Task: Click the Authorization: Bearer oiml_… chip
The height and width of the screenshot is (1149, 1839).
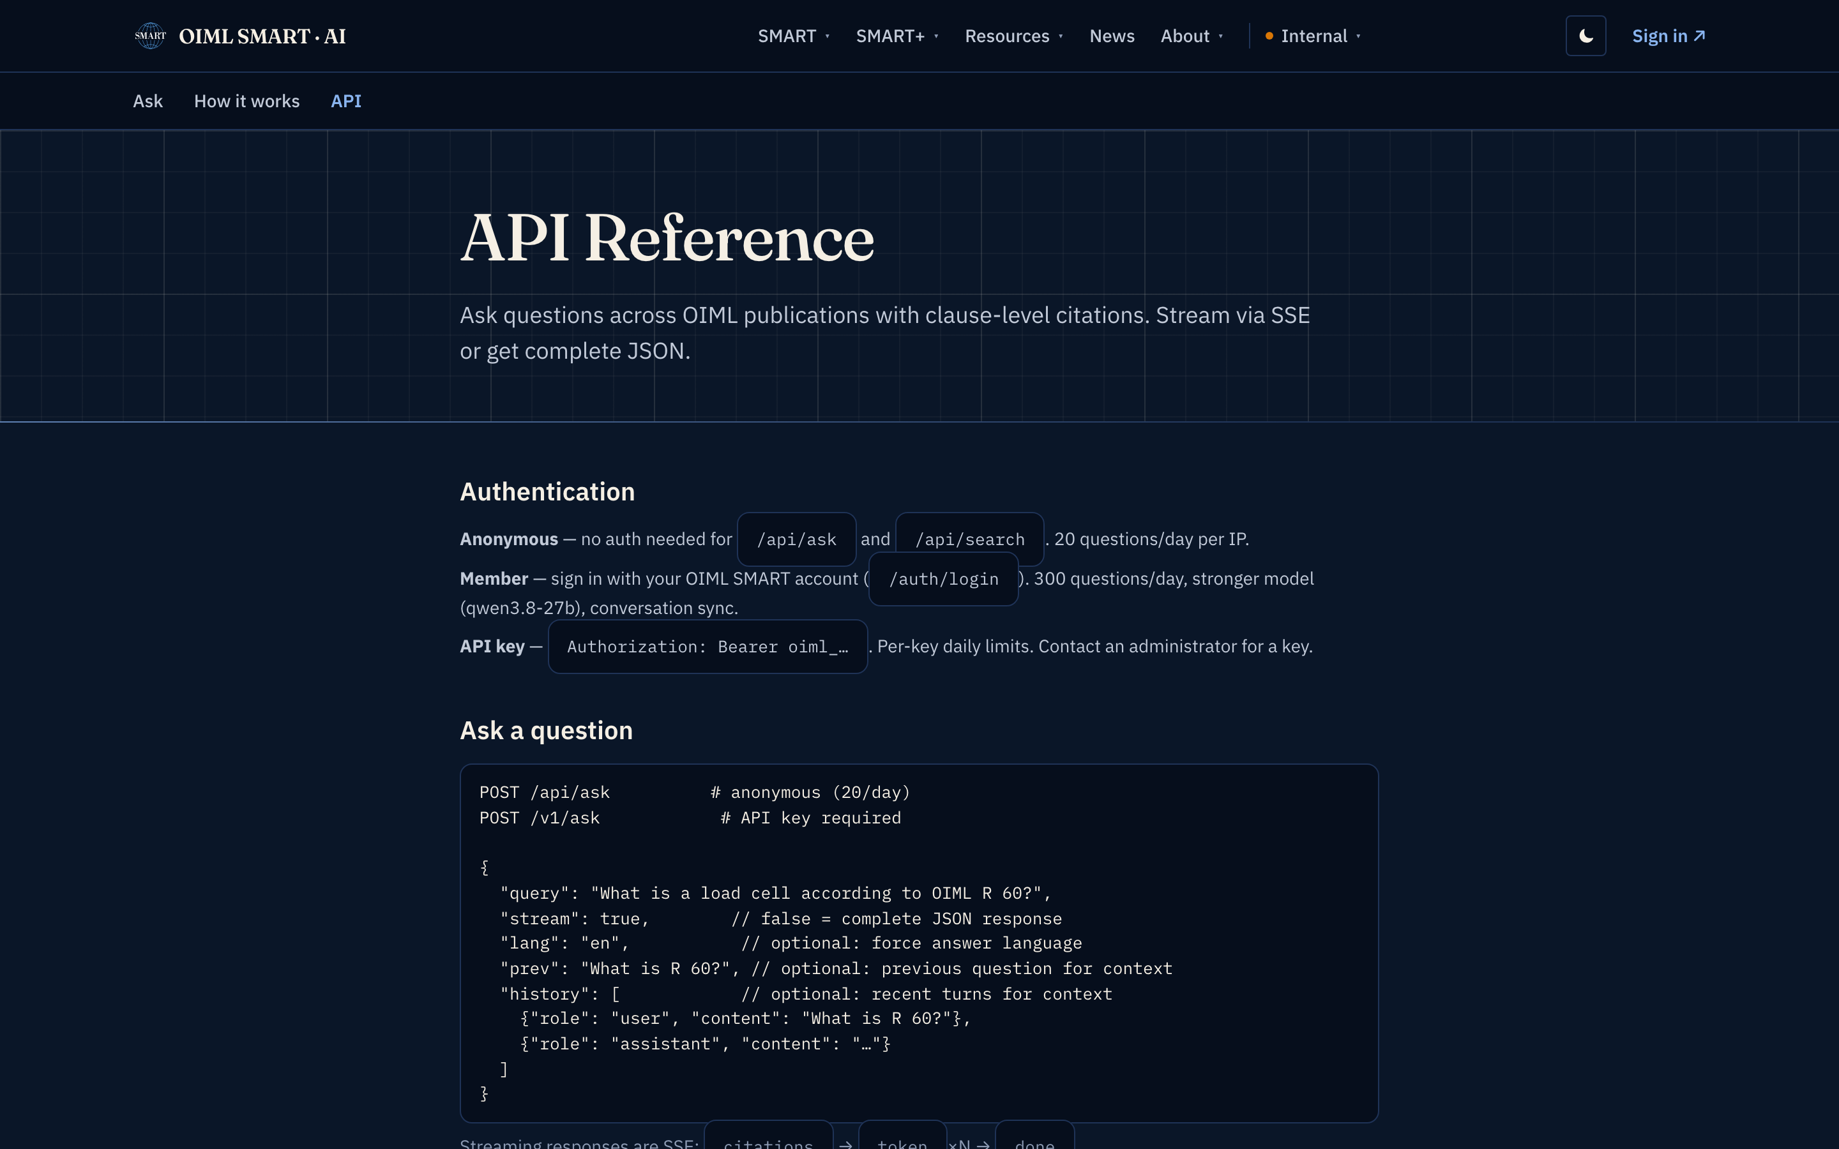Action: (708, 646)
